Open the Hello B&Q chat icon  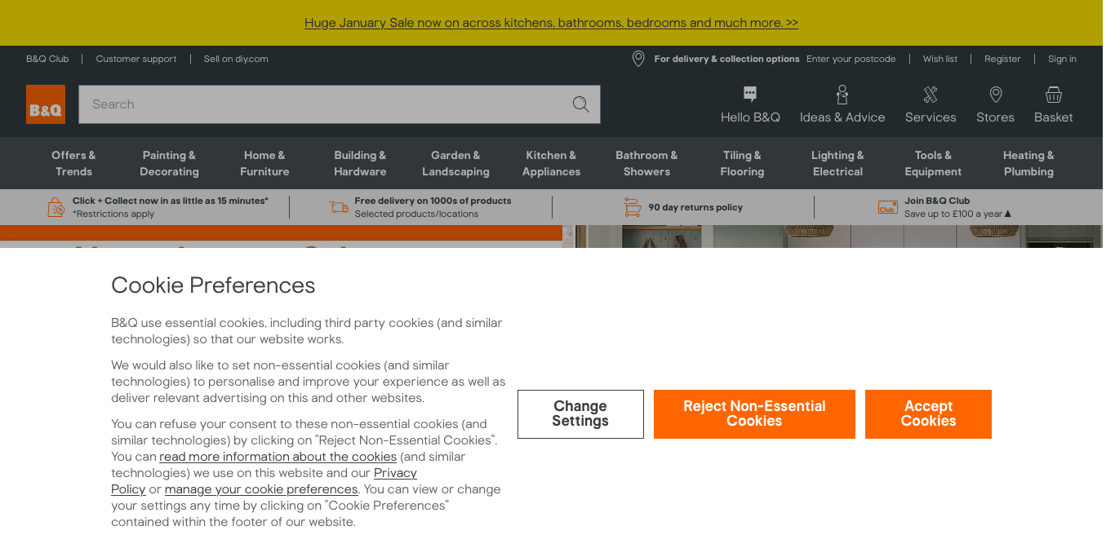point(750,95)
